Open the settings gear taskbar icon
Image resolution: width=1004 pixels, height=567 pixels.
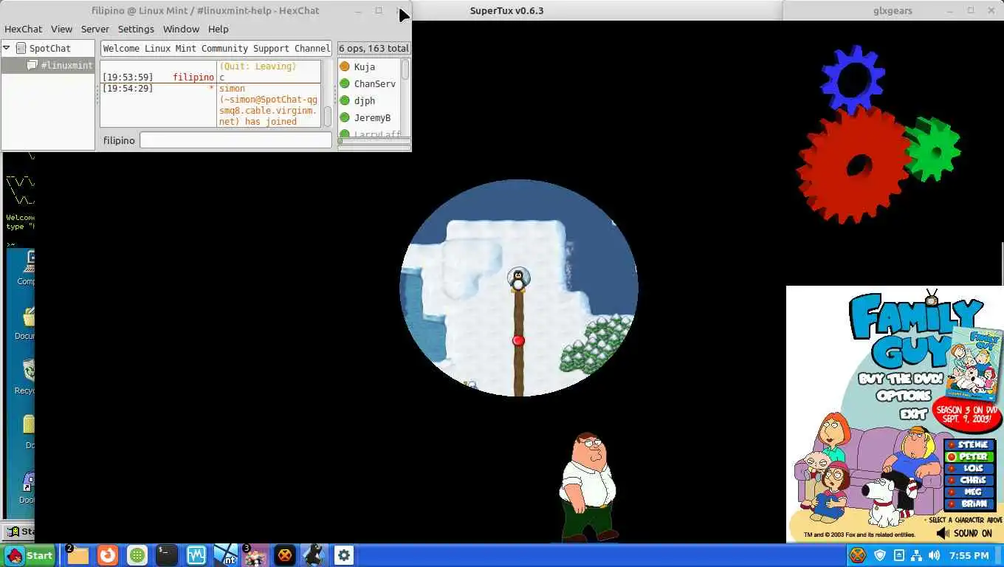click(x=344, y=555)
